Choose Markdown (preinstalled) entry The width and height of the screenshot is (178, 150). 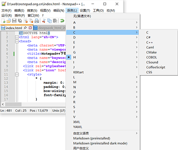103,138
